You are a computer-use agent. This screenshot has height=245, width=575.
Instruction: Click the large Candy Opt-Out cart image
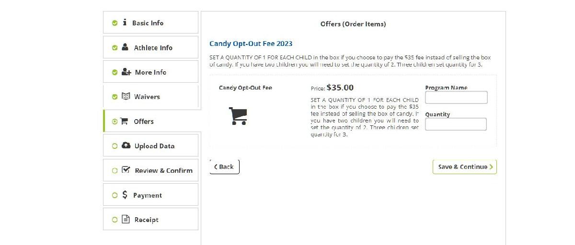pos(238,116)
